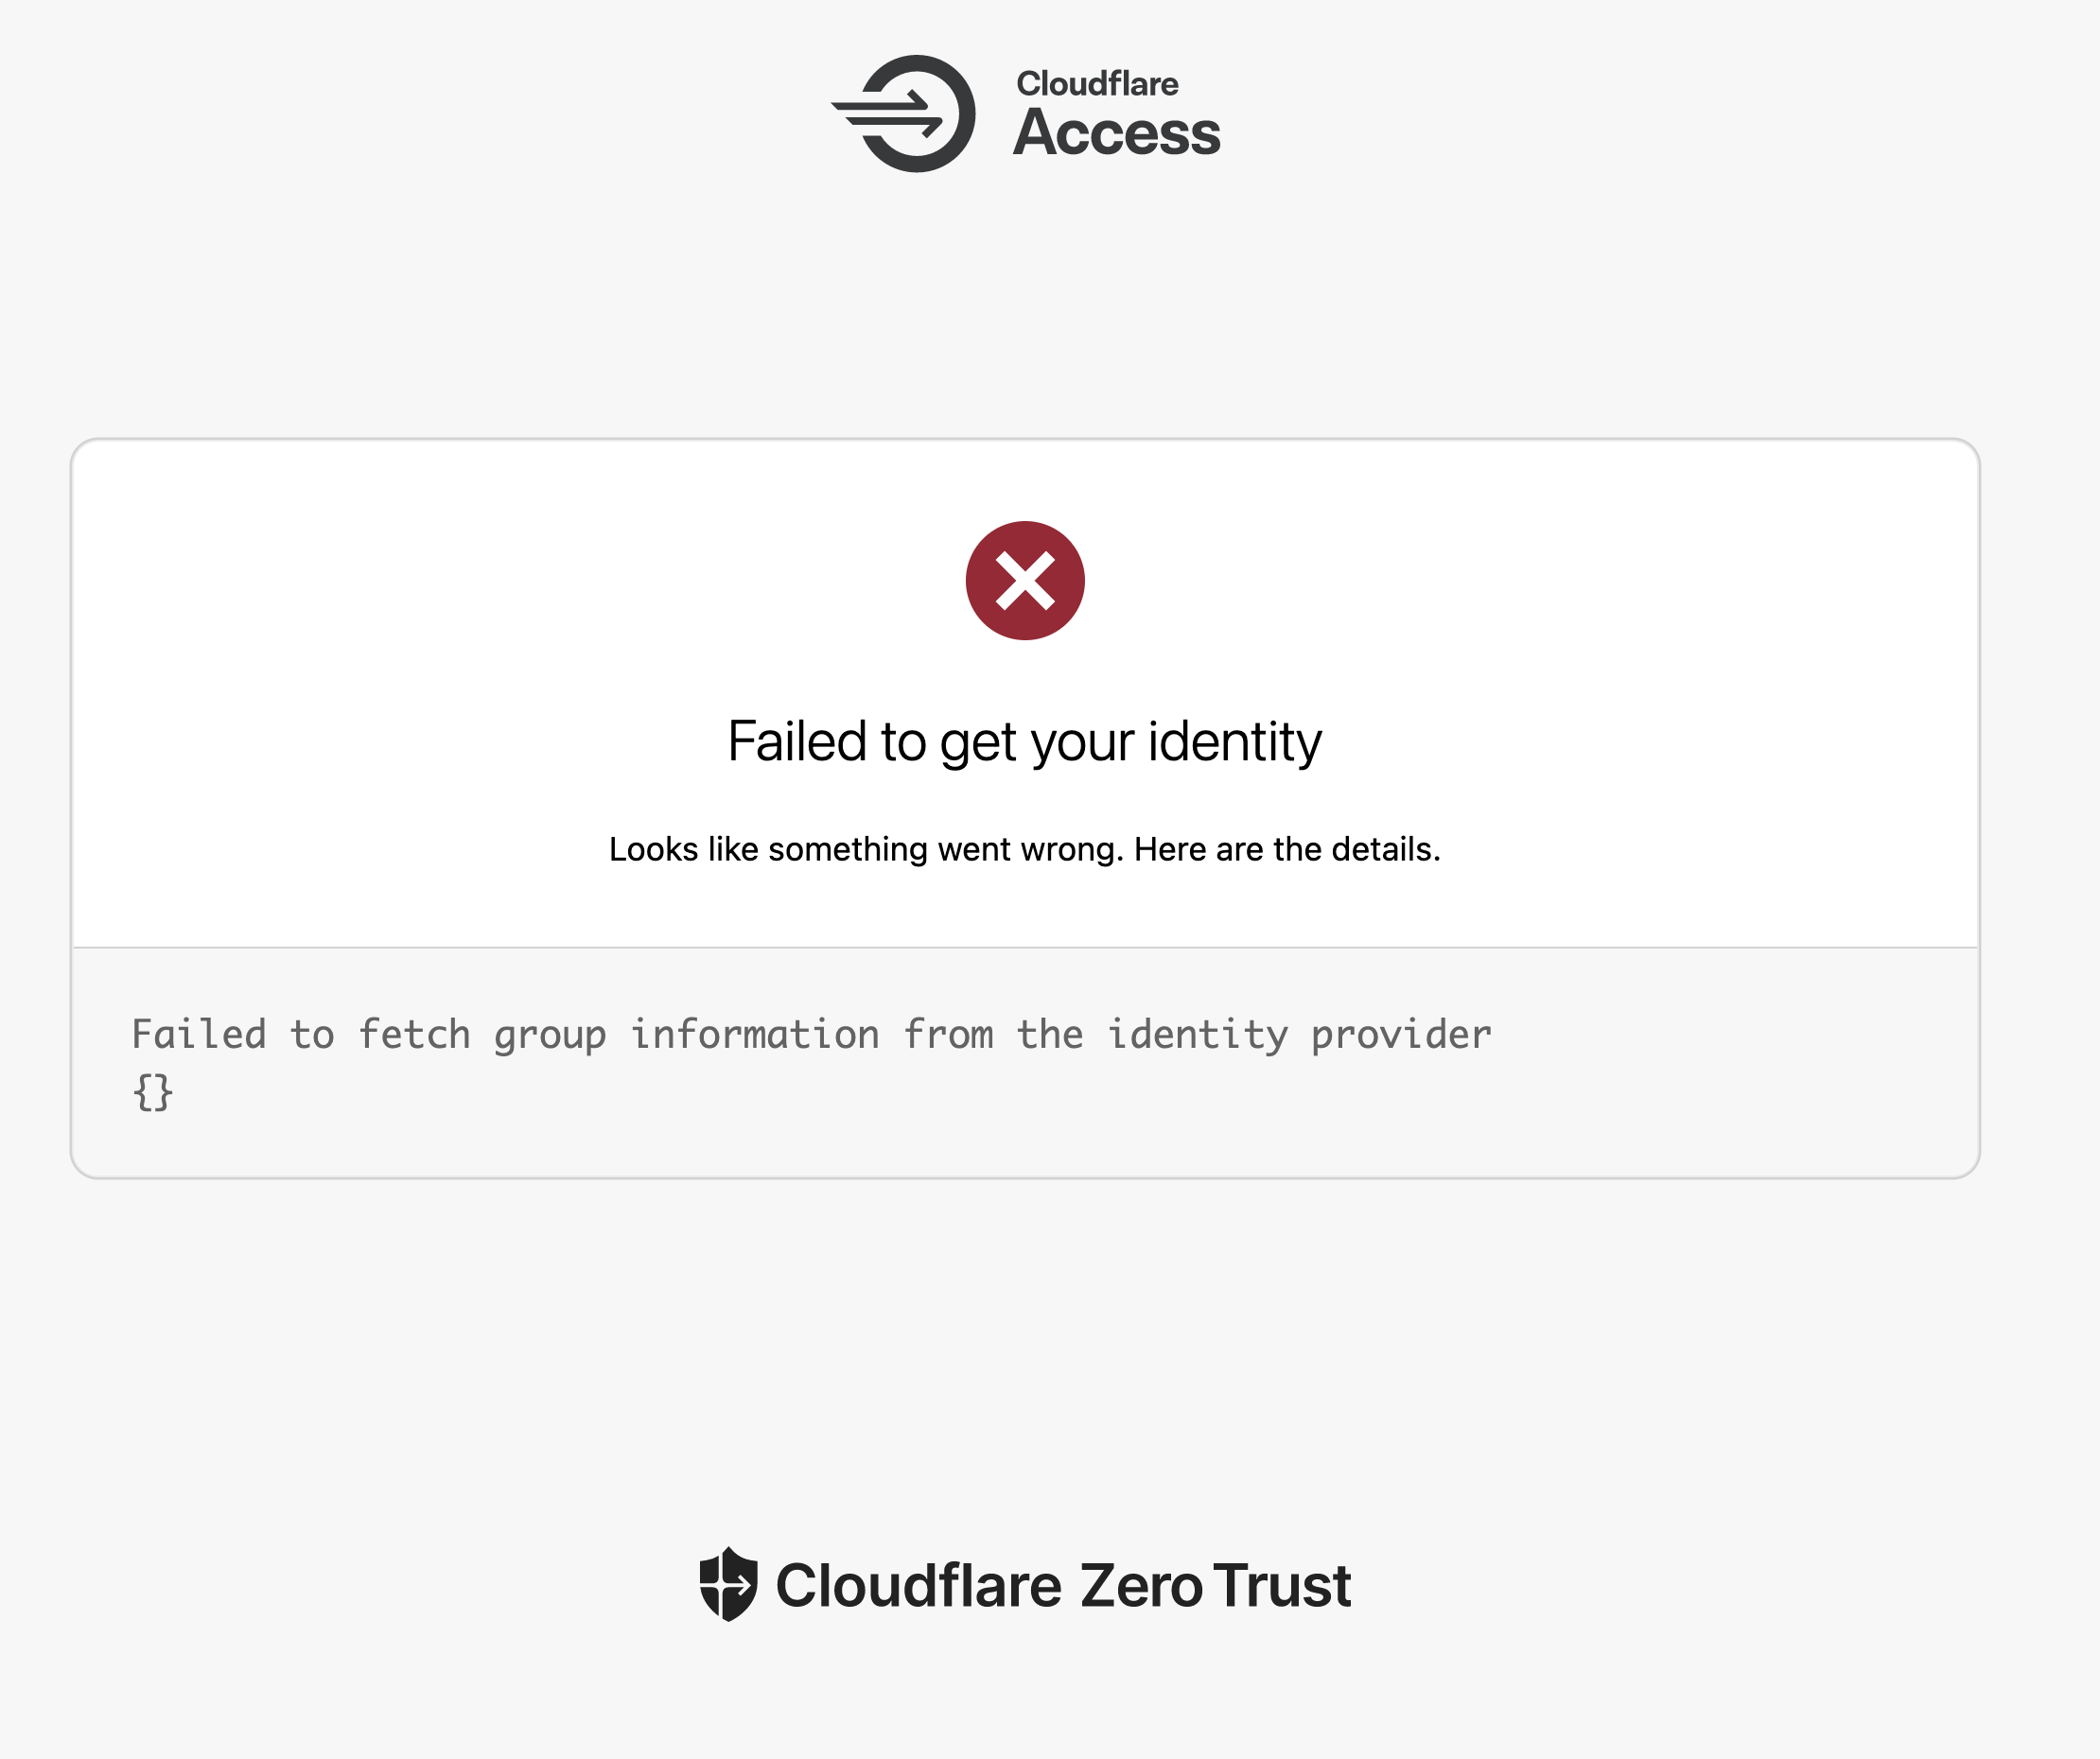Screen dimensions: 2100x1759
Task: Click "Zero Trust" in the footer logo
Action: click(x=1215, y=1586)
